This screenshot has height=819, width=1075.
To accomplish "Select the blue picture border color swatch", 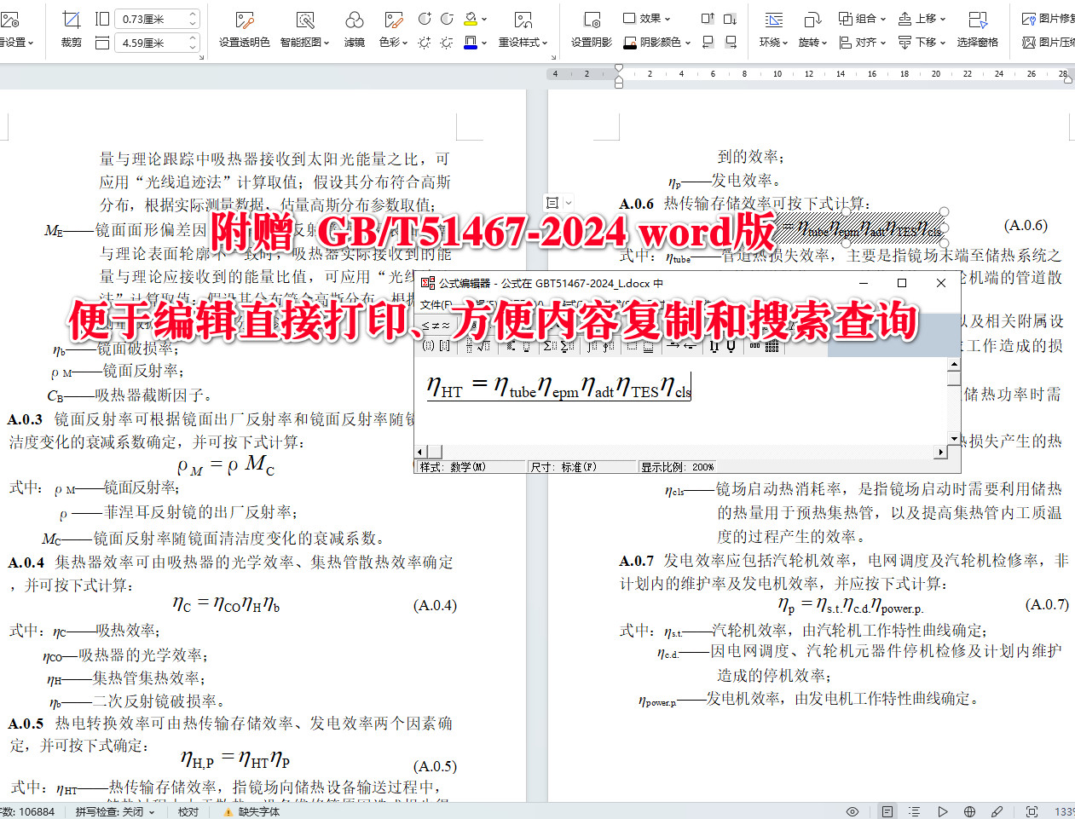I will point(471,43).
